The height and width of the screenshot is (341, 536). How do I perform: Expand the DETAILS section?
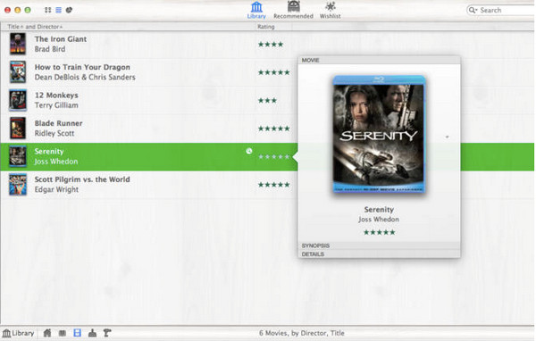coord(379,254)
